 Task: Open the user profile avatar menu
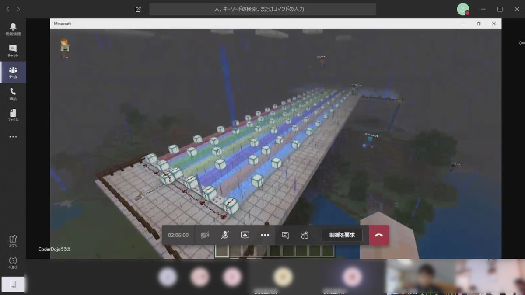[463, 9]
